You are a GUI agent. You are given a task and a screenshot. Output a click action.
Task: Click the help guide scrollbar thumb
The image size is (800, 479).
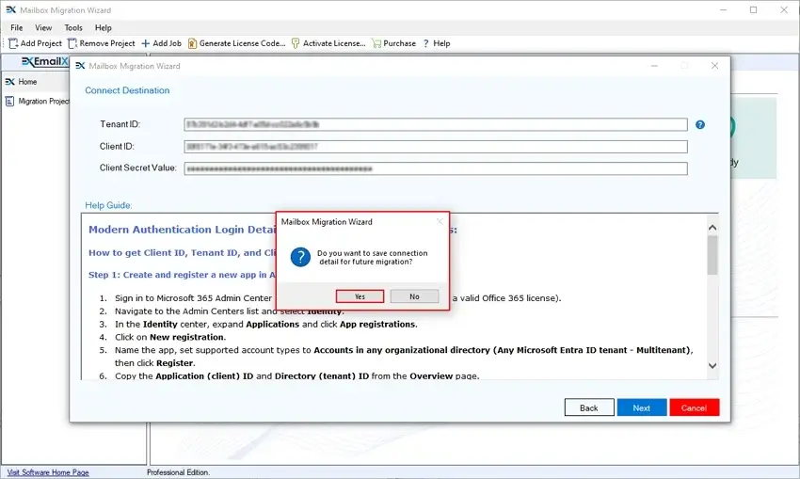pos(712,255)
